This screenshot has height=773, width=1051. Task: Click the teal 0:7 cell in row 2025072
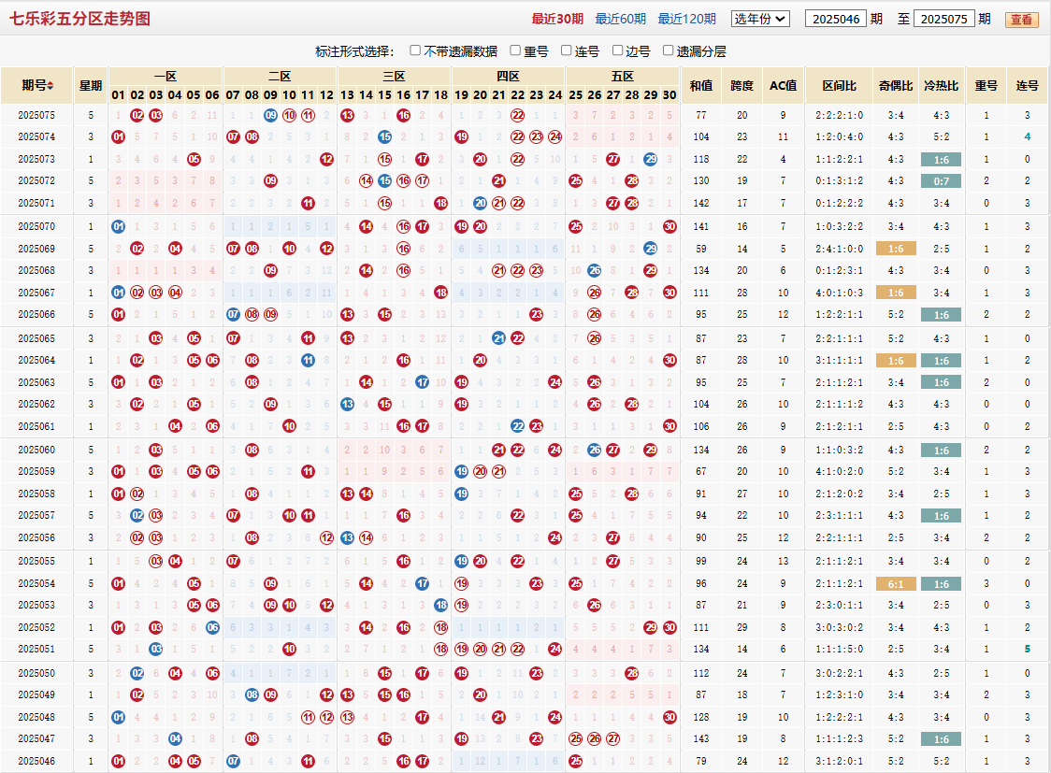pyautogui.click(x=941, y=181)
